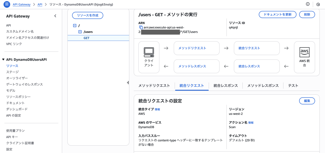Screen dimensions: 325x153
Task: Open メソッドレスポンス box in flow diagram
Action: [196, 66]
